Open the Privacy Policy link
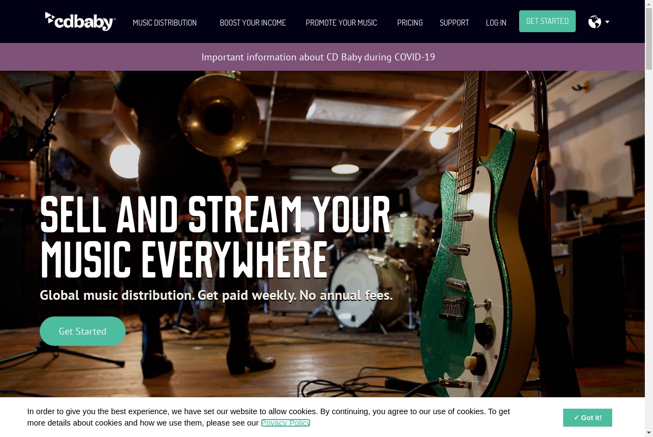Image resolution: width=653 pixels, height=437 pixels. (285, 423)
